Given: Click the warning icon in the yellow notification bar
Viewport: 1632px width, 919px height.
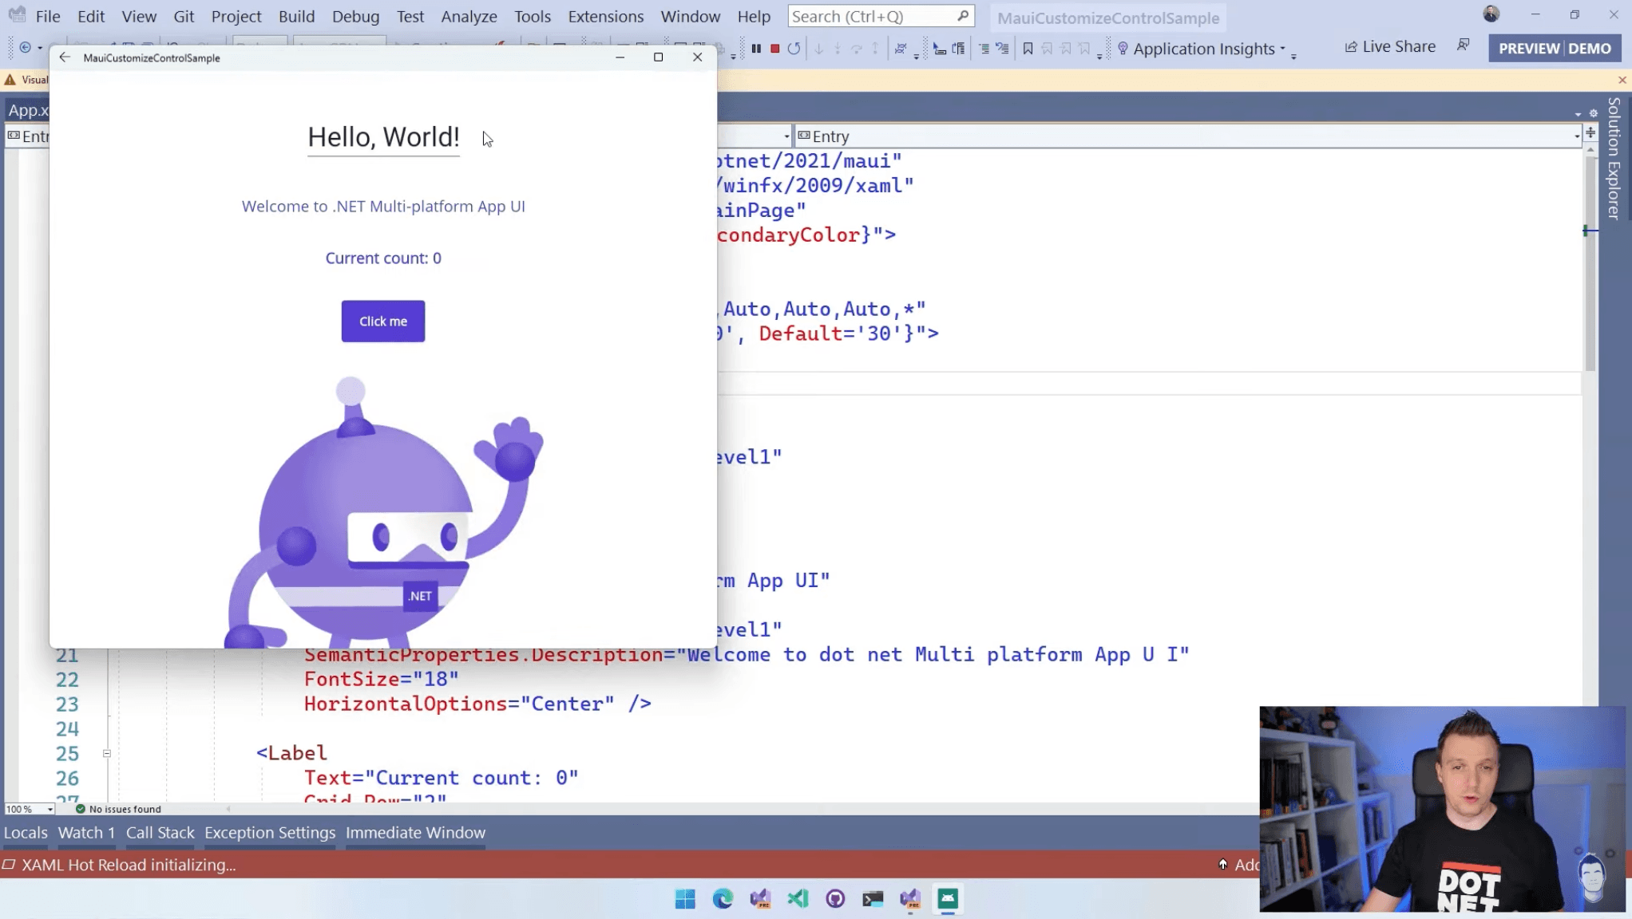Looking at the screenshot, I should tap(10, 80).
